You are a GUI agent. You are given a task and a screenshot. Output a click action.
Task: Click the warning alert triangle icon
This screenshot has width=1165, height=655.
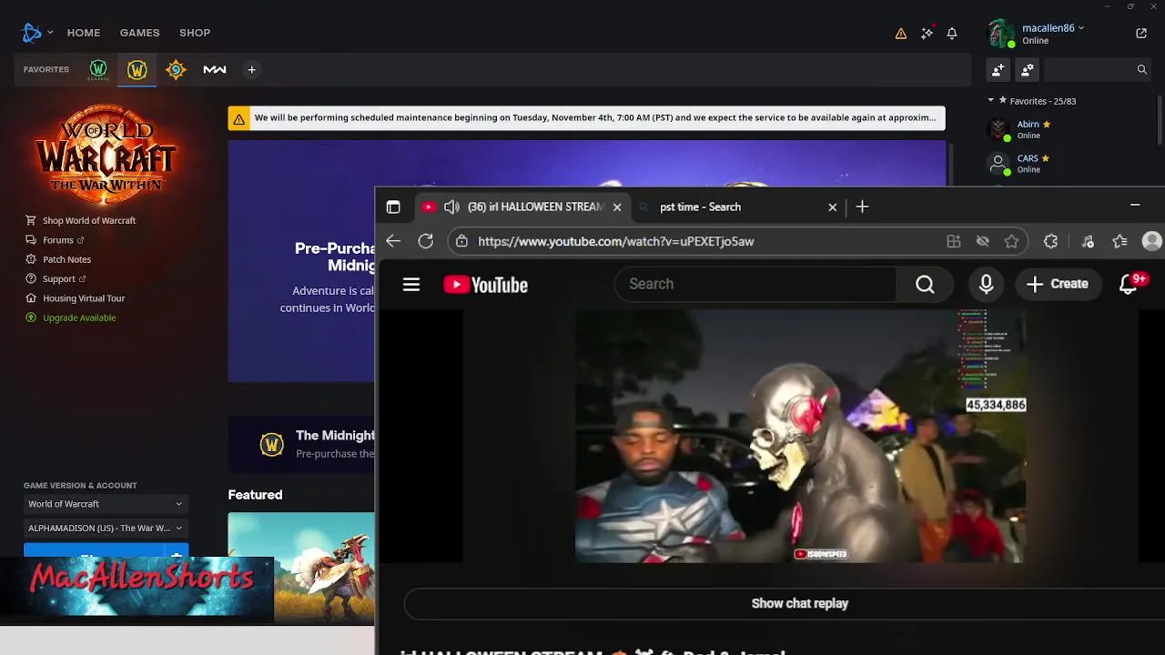coord(901,34)
